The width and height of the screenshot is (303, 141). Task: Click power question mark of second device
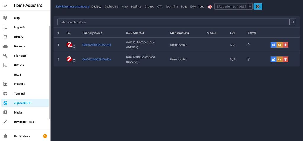click(x=249, y=59)
